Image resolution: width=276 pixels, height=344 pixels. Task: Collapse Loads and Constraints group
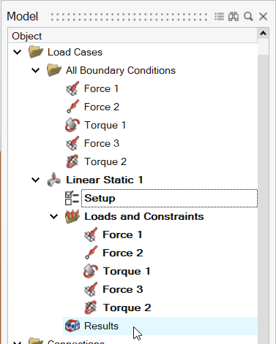(x=53, y=216)
